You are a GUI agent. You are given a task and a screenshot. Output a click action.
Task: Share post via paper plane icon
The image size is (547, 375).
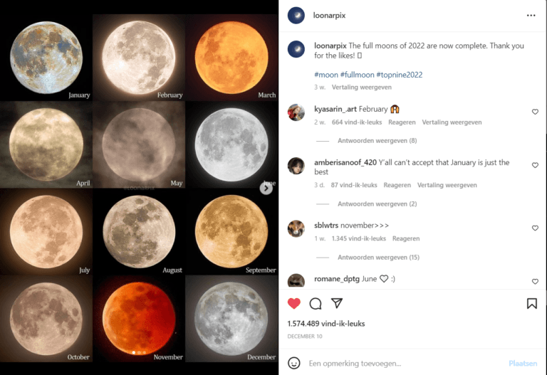pyautogui.click(x=337, y=303)
